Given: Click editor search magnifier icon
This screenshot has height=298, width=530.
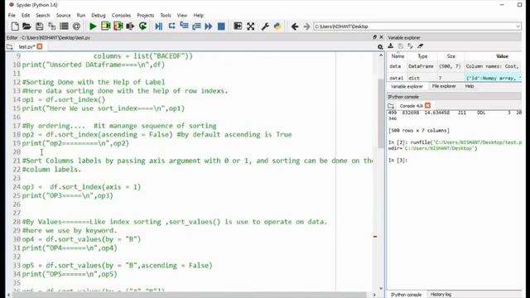Looking at the screenshot, I should coord(380,47).
